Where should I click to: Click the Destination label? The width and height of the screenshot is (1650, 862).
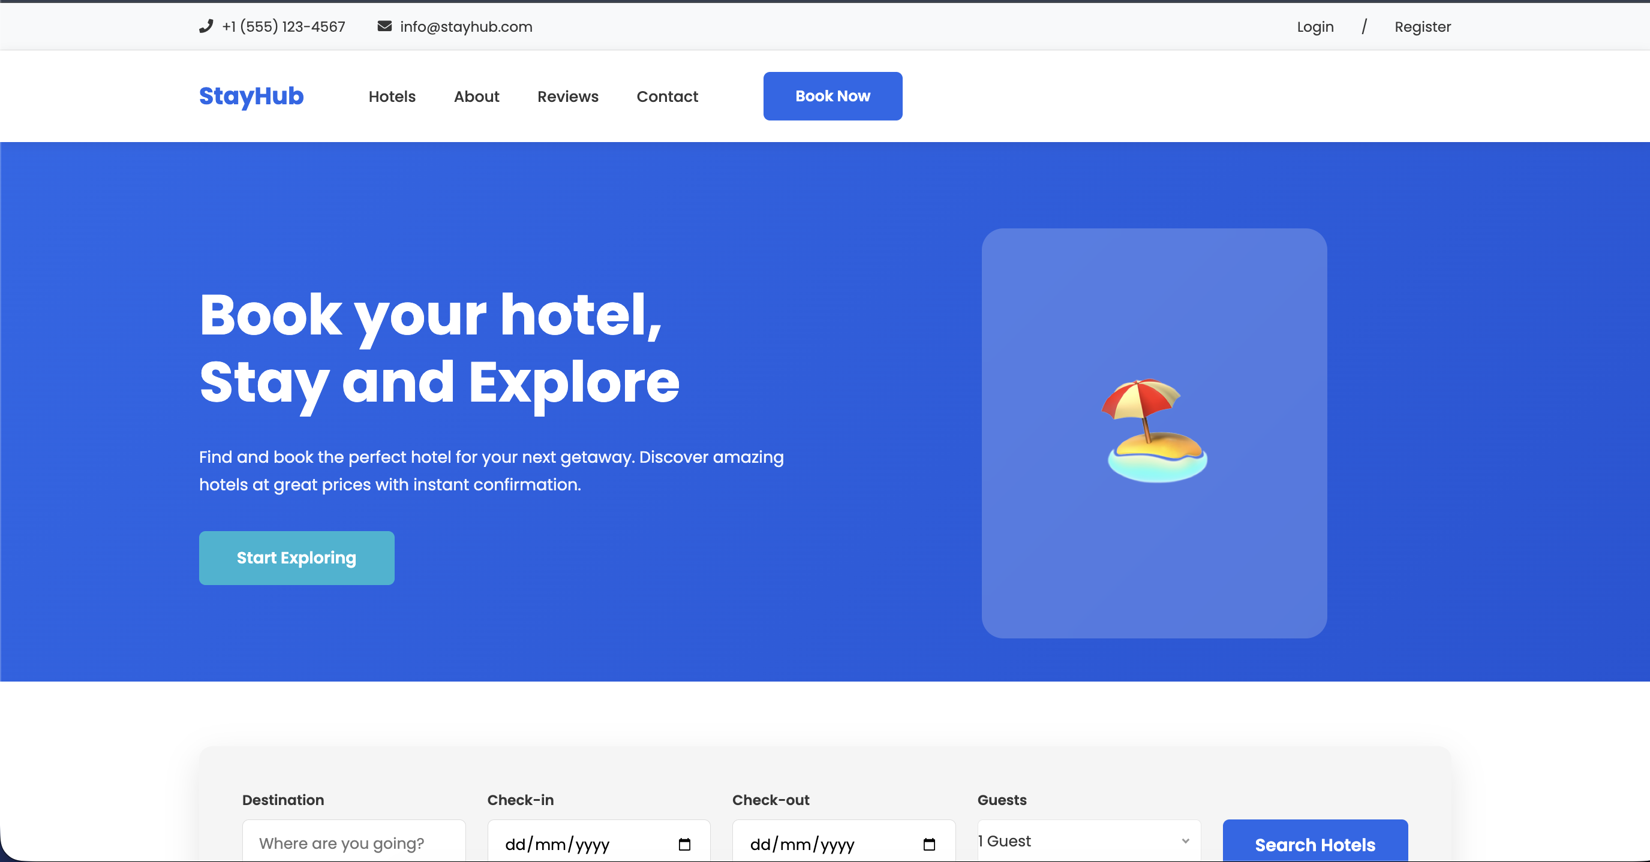(283, 800)
